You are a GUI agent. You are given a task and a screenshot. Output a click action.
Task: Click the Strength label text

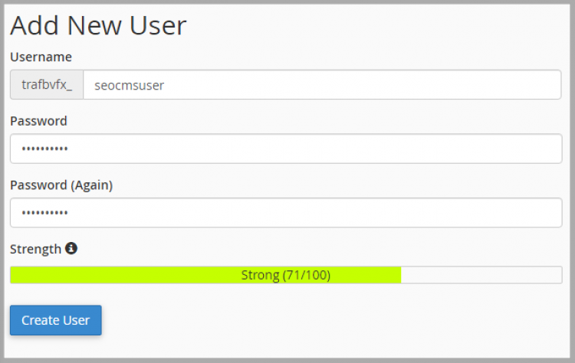point(35,249)
